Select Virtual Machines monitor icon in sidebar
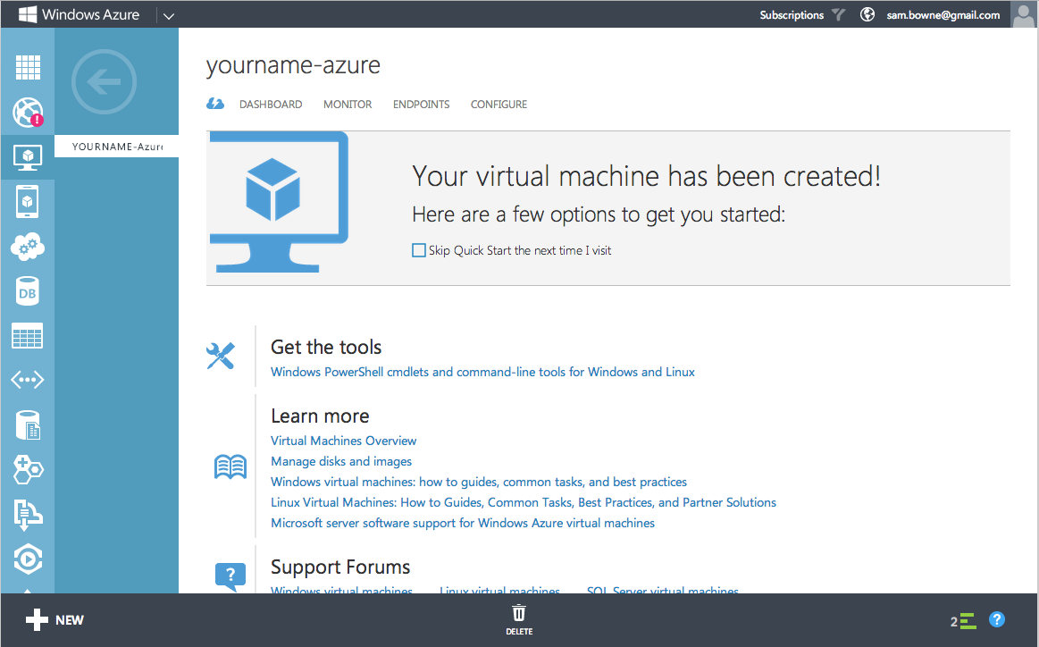Screen dimensions: 1039x647 click(x=28, y=157)
